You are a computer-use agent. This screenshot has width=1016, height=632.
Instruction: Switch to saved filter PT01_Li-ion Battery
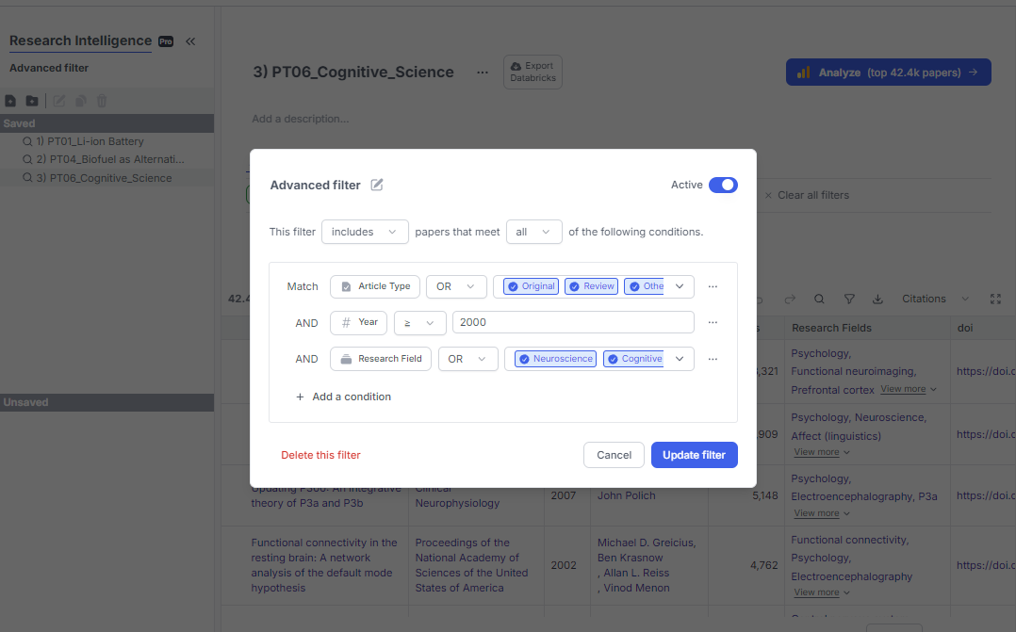coord(90,140)
